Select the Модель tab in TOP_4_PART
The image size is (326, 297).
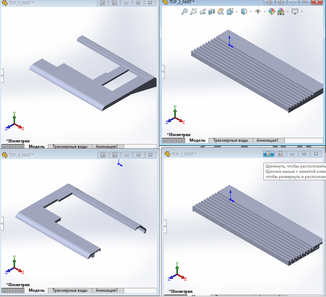(x=37, y=290)
